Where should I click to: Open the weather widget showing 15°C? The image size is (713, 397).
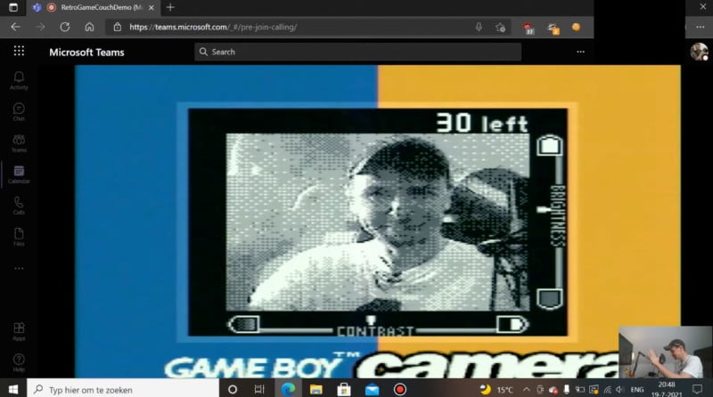[497, 389]
